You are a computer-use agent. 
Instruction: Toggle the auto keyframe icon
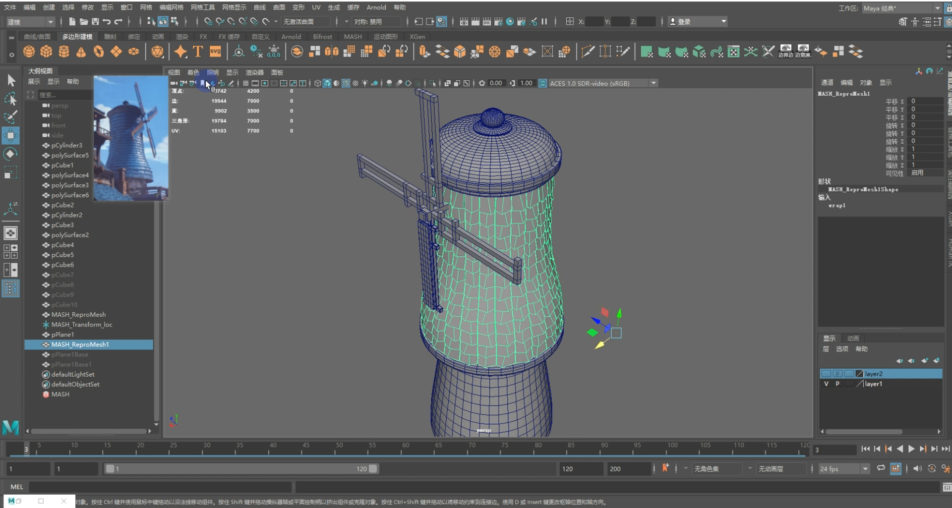click(932, 469)
